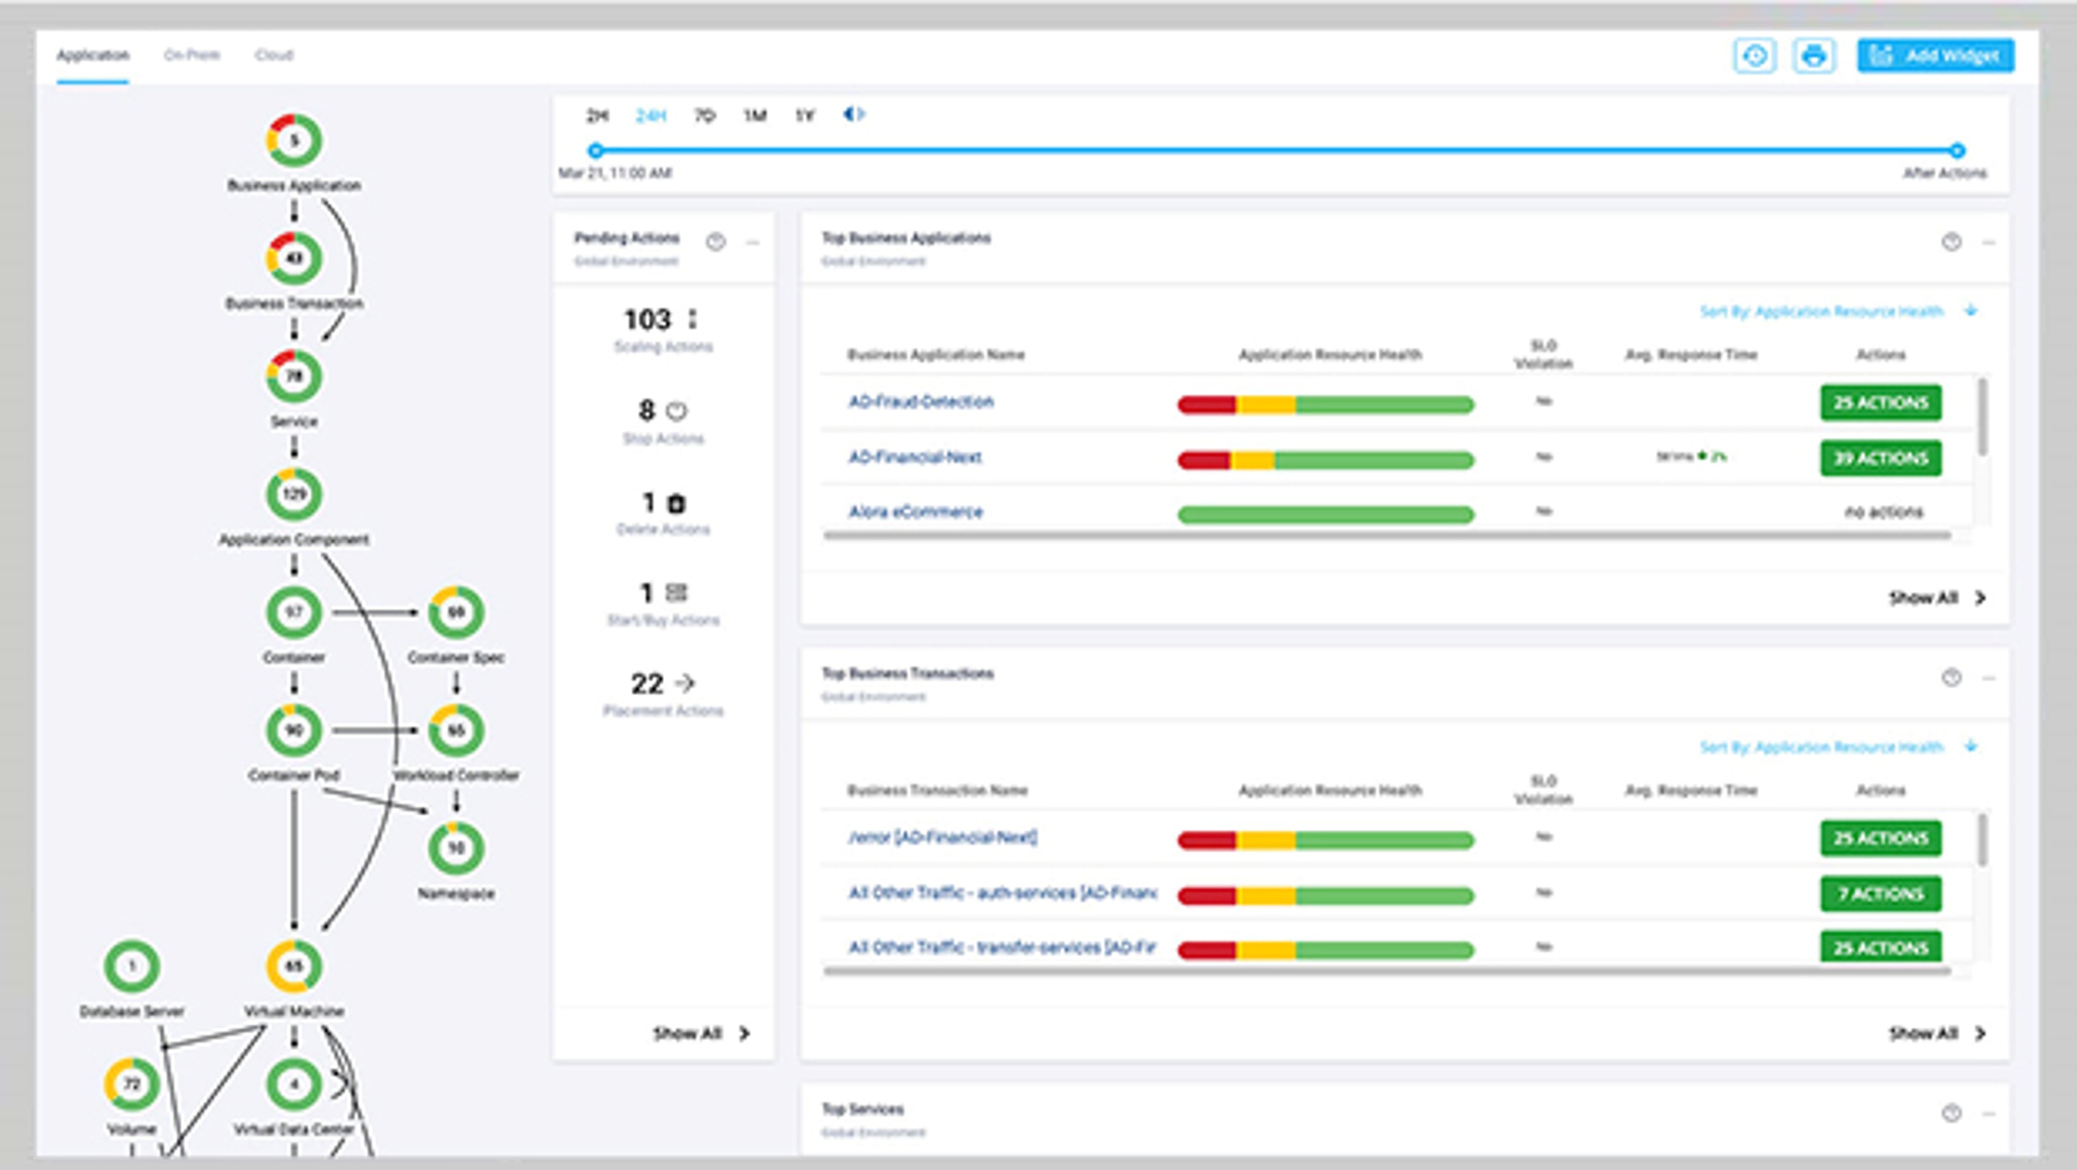Click the clock icon on Top Business Applications widget
This screenshot has height=1170, width=2077.
(x=1951, y=243)
